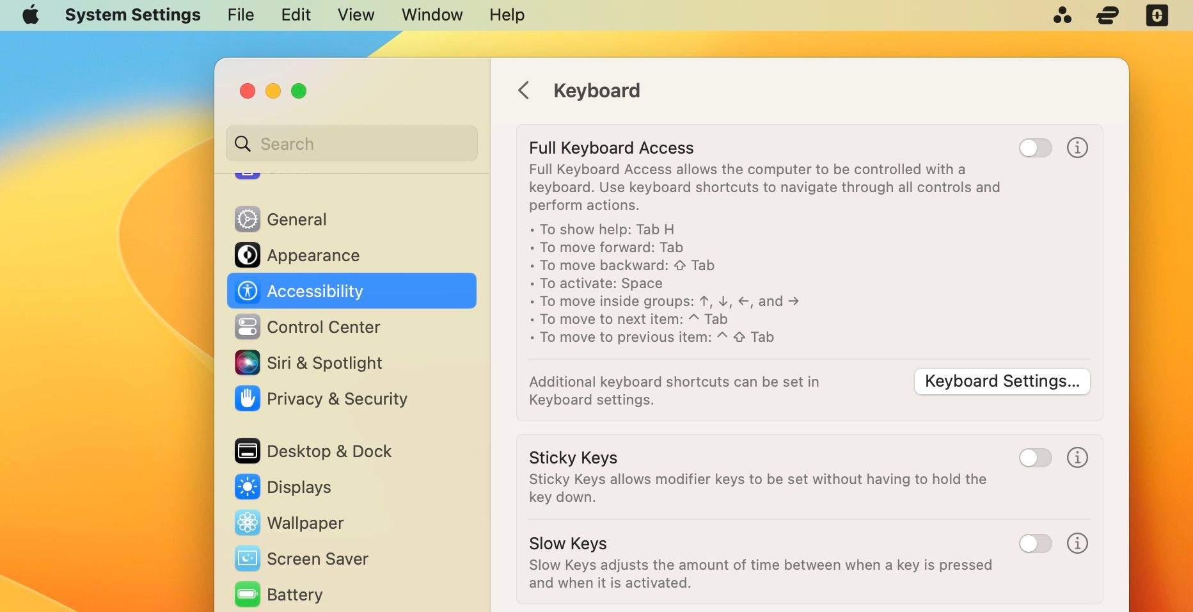This screenshot has width=1193, height=612.
Task: Click the Desktop & Dock icon
Action: tap(247, 451)
